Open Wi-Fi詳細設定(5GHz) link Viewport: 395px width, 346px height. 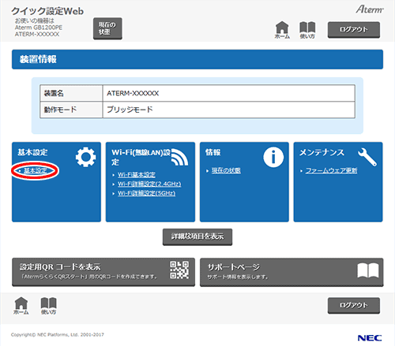click(x=146, y=193)
